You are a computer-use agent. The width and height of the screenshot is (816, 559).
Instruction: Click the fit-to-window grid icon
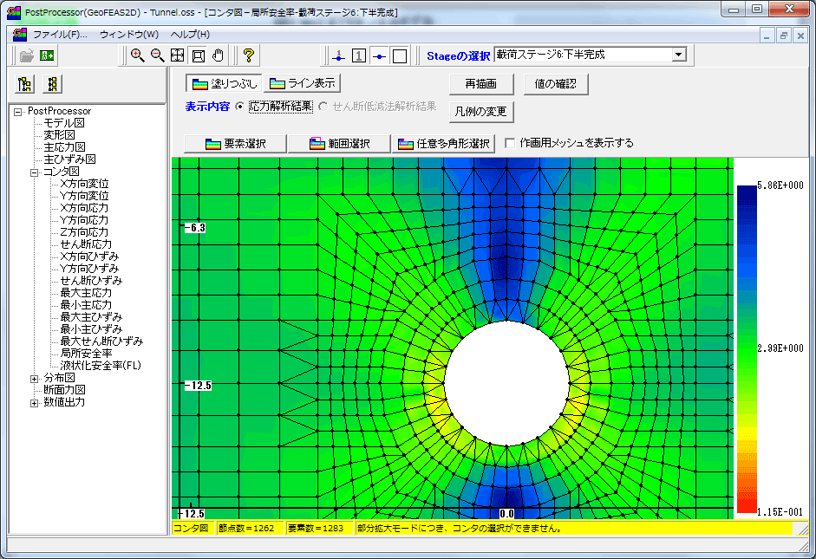point(178,55)
